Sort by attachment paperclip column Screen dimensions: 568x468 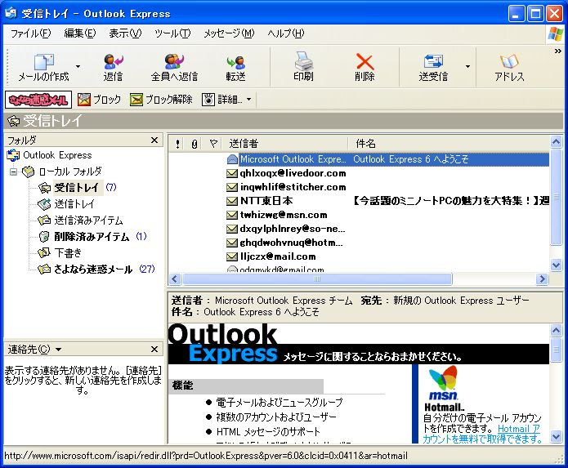coord(195,144)
